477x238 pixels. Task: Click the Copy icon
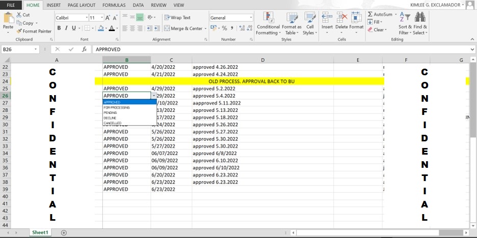[19, 23]
